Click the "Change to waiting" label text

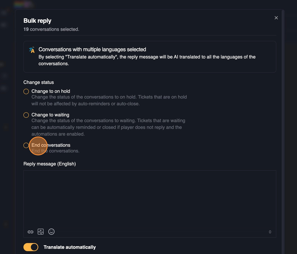coord(50,115)
